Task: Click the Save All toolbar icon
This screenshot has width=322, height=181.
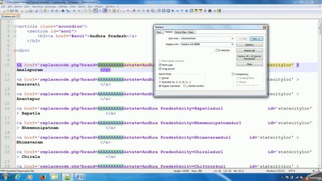Action: point(17,11)
